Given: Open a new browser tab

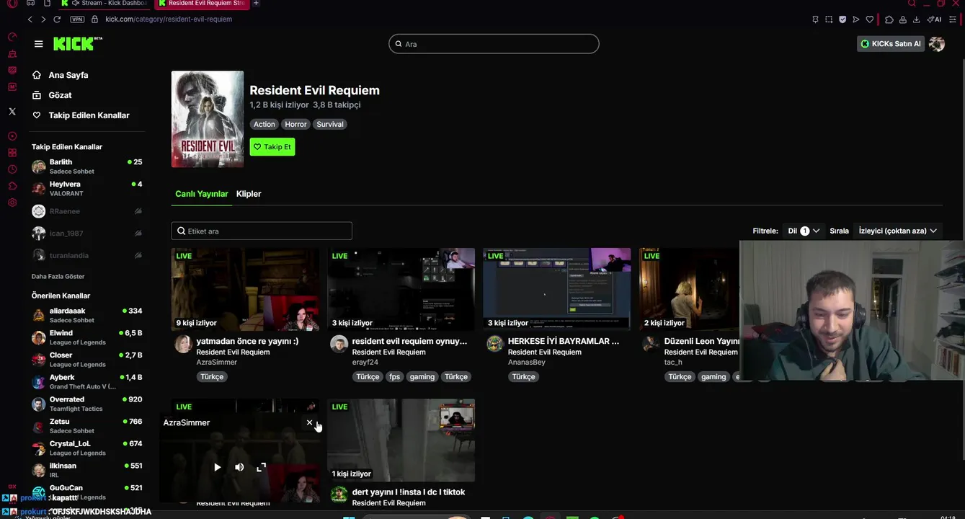Looking at the screenshot, I should (256, 4).
